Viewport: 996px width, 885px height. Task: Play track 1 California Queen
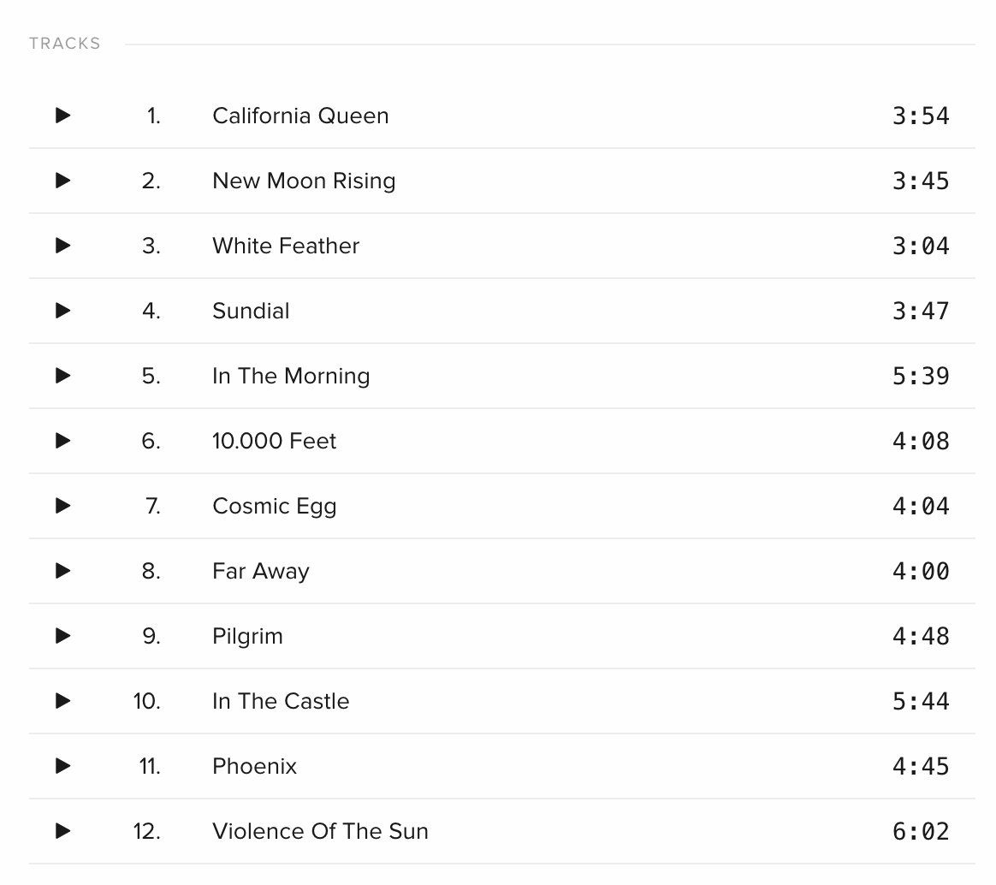pos(62,116)
